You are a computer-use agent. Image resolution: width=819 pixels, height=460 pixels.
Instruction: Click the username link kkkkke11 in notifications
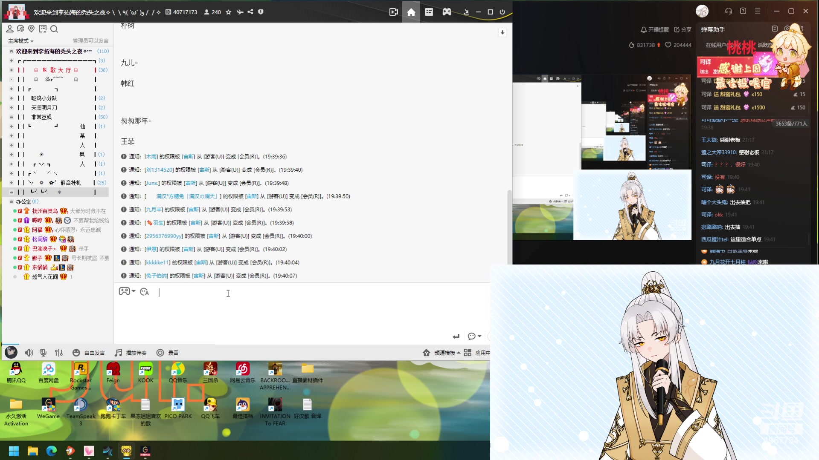(157, 262)
